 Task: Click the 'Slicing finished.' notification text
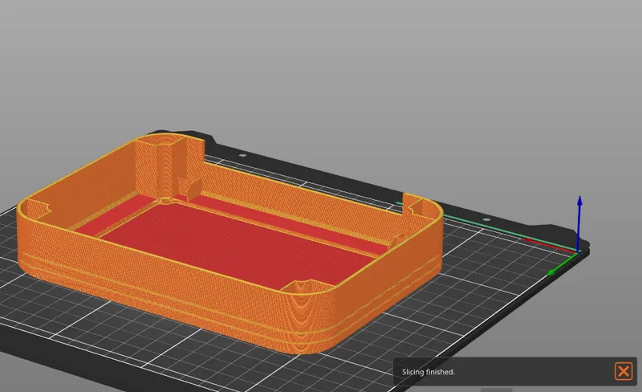coord(429,372)
